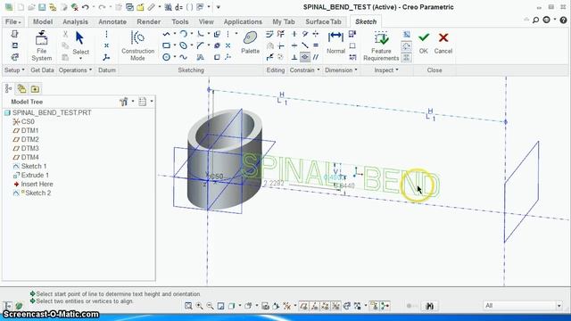Expand the Inspect group dropdown
571x321 pixels.
coord(386,70)
